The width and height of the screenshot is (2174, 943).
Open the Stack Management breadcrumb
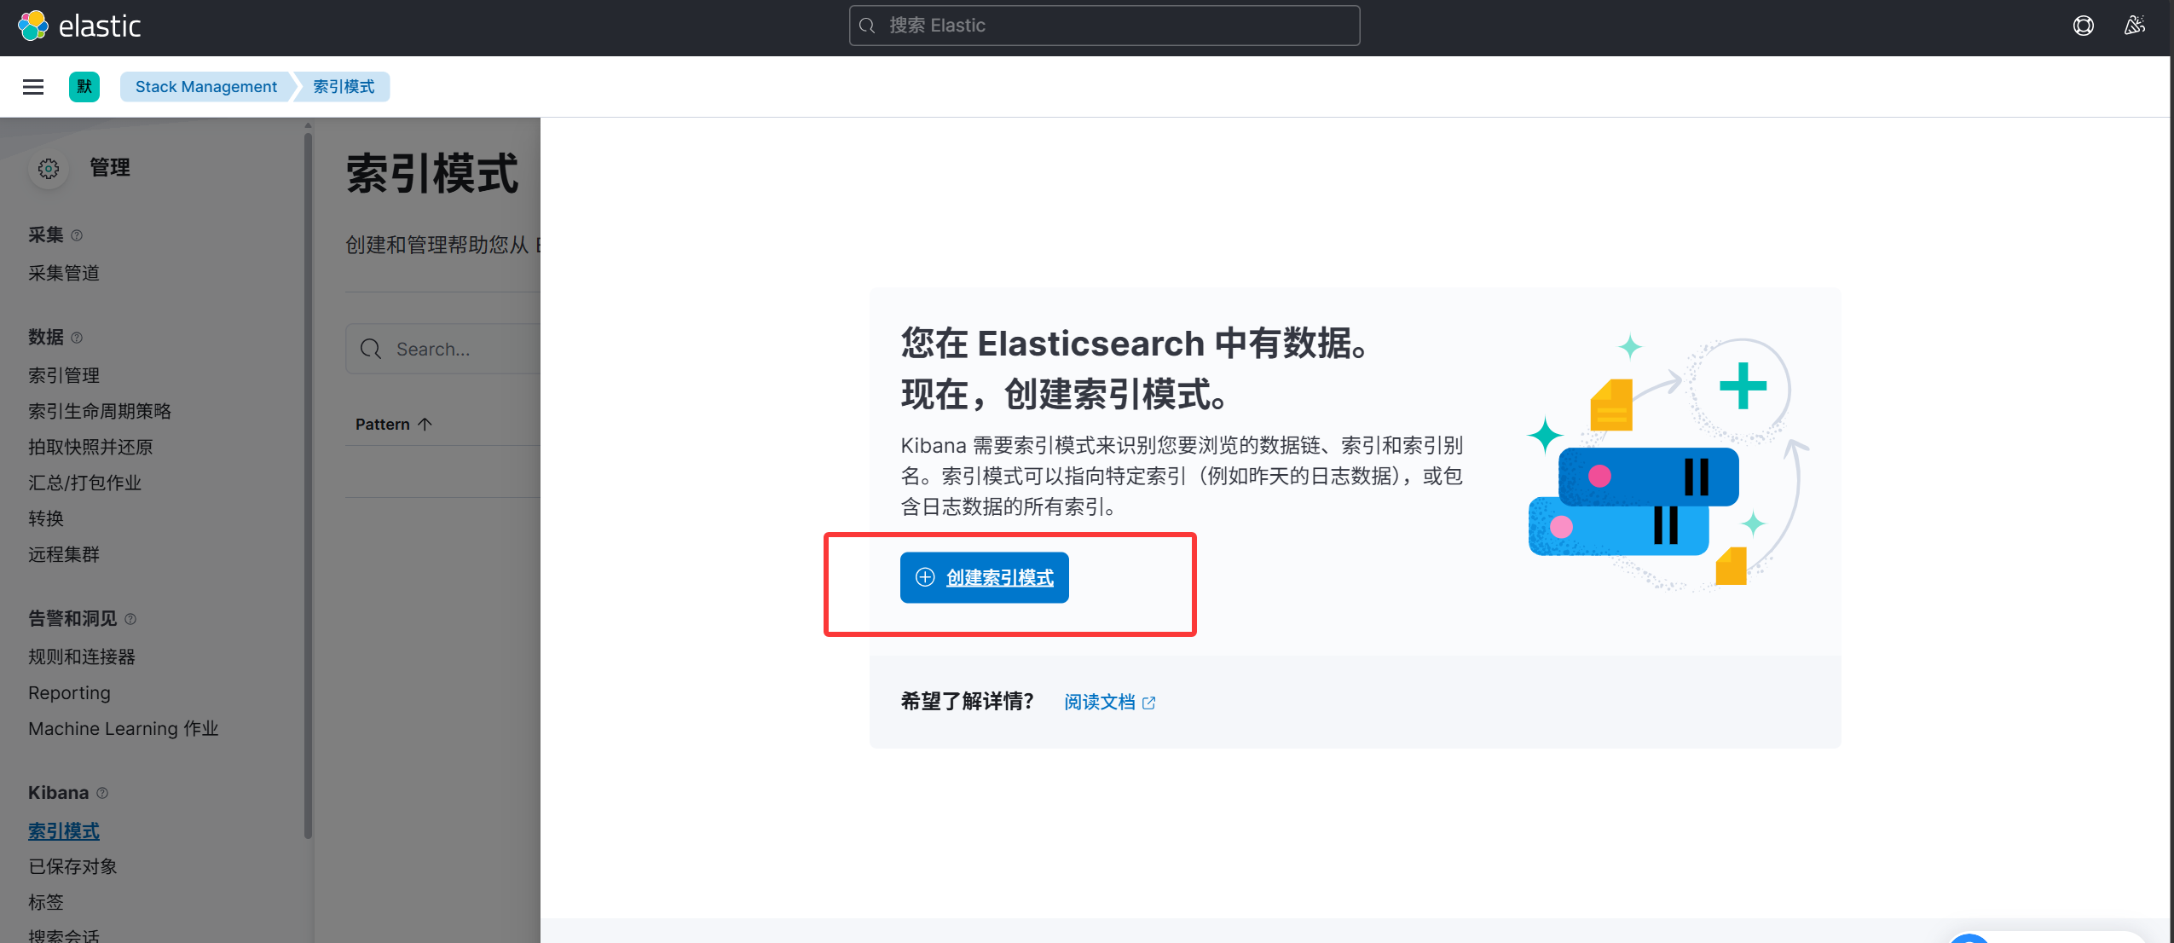coord(206,87)
